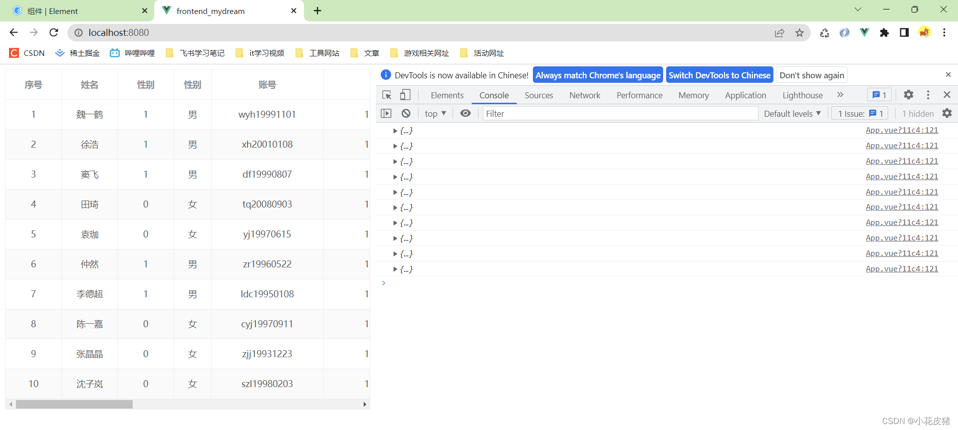Screen dimensions: 958x430
Task: Open the 哔哩哔哩 bookmark
Action: pos(132,53)
